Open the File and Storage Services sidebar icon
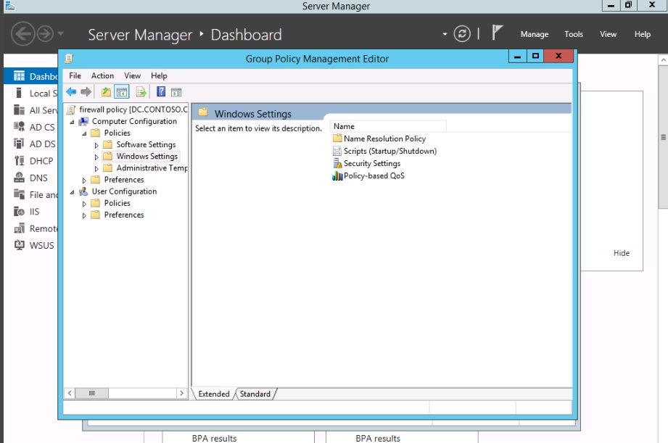This screenshot has width=668, height=443. [x=19, y=194]
